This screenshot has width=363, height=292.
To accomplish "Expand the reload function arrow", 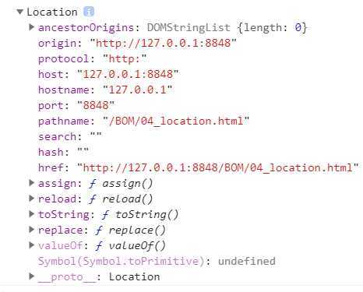I will pyautogui.click(x=31, y=199).
